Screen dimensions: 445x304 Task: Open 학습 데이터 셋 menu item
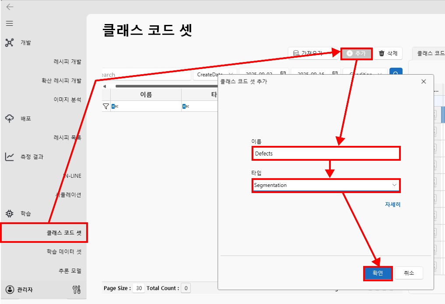(x=64, y=252)
